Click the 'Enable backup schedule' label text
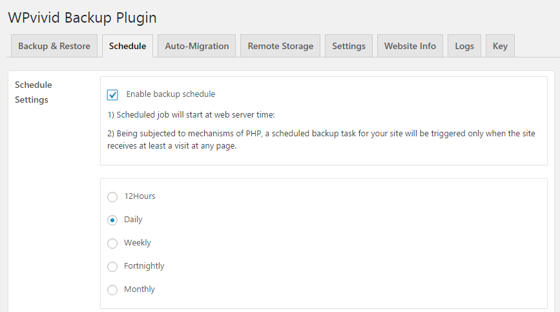The image size is (560, 312). coord(171,94)
